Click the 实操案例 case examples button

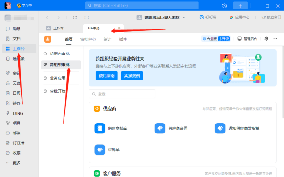(132, 76)
